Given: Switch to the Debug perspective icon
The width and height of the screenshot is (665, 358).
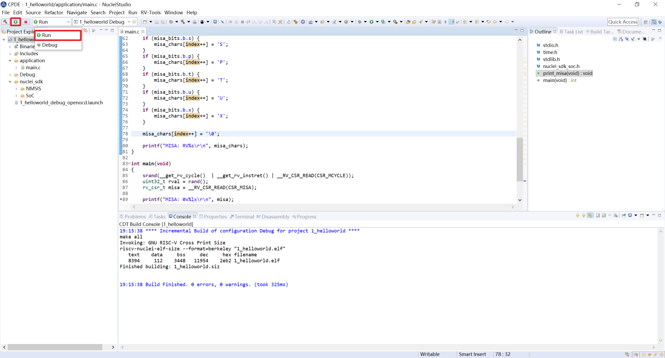Looking at the screenshot, I should 660,22.
